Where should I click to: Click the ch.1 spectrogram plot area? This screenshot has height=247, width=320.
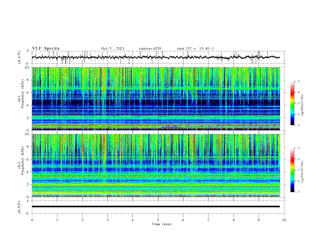click(x=156, y=98)
